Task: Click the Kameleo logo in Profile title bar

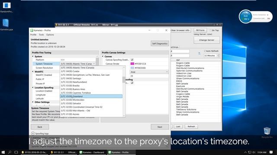Action: 32,30
